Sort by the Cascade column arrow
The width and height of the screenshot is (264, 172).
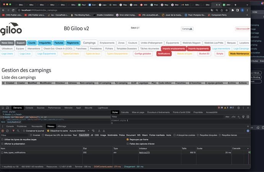248,148
